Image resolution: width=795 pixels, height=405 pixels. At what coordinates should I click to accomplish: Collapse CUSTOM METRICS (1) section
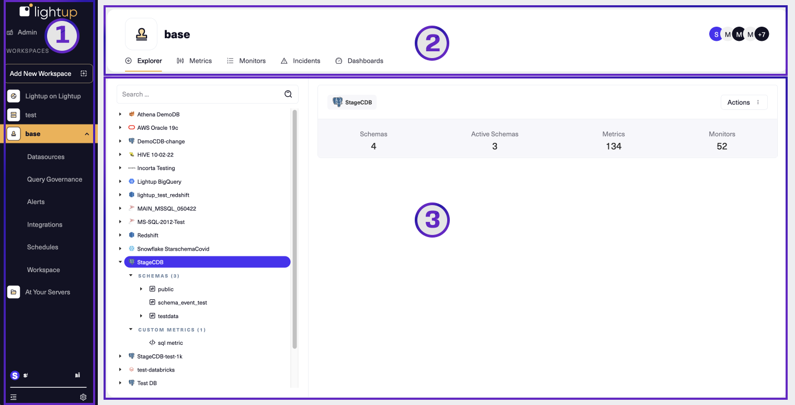(x=131, y=330)
